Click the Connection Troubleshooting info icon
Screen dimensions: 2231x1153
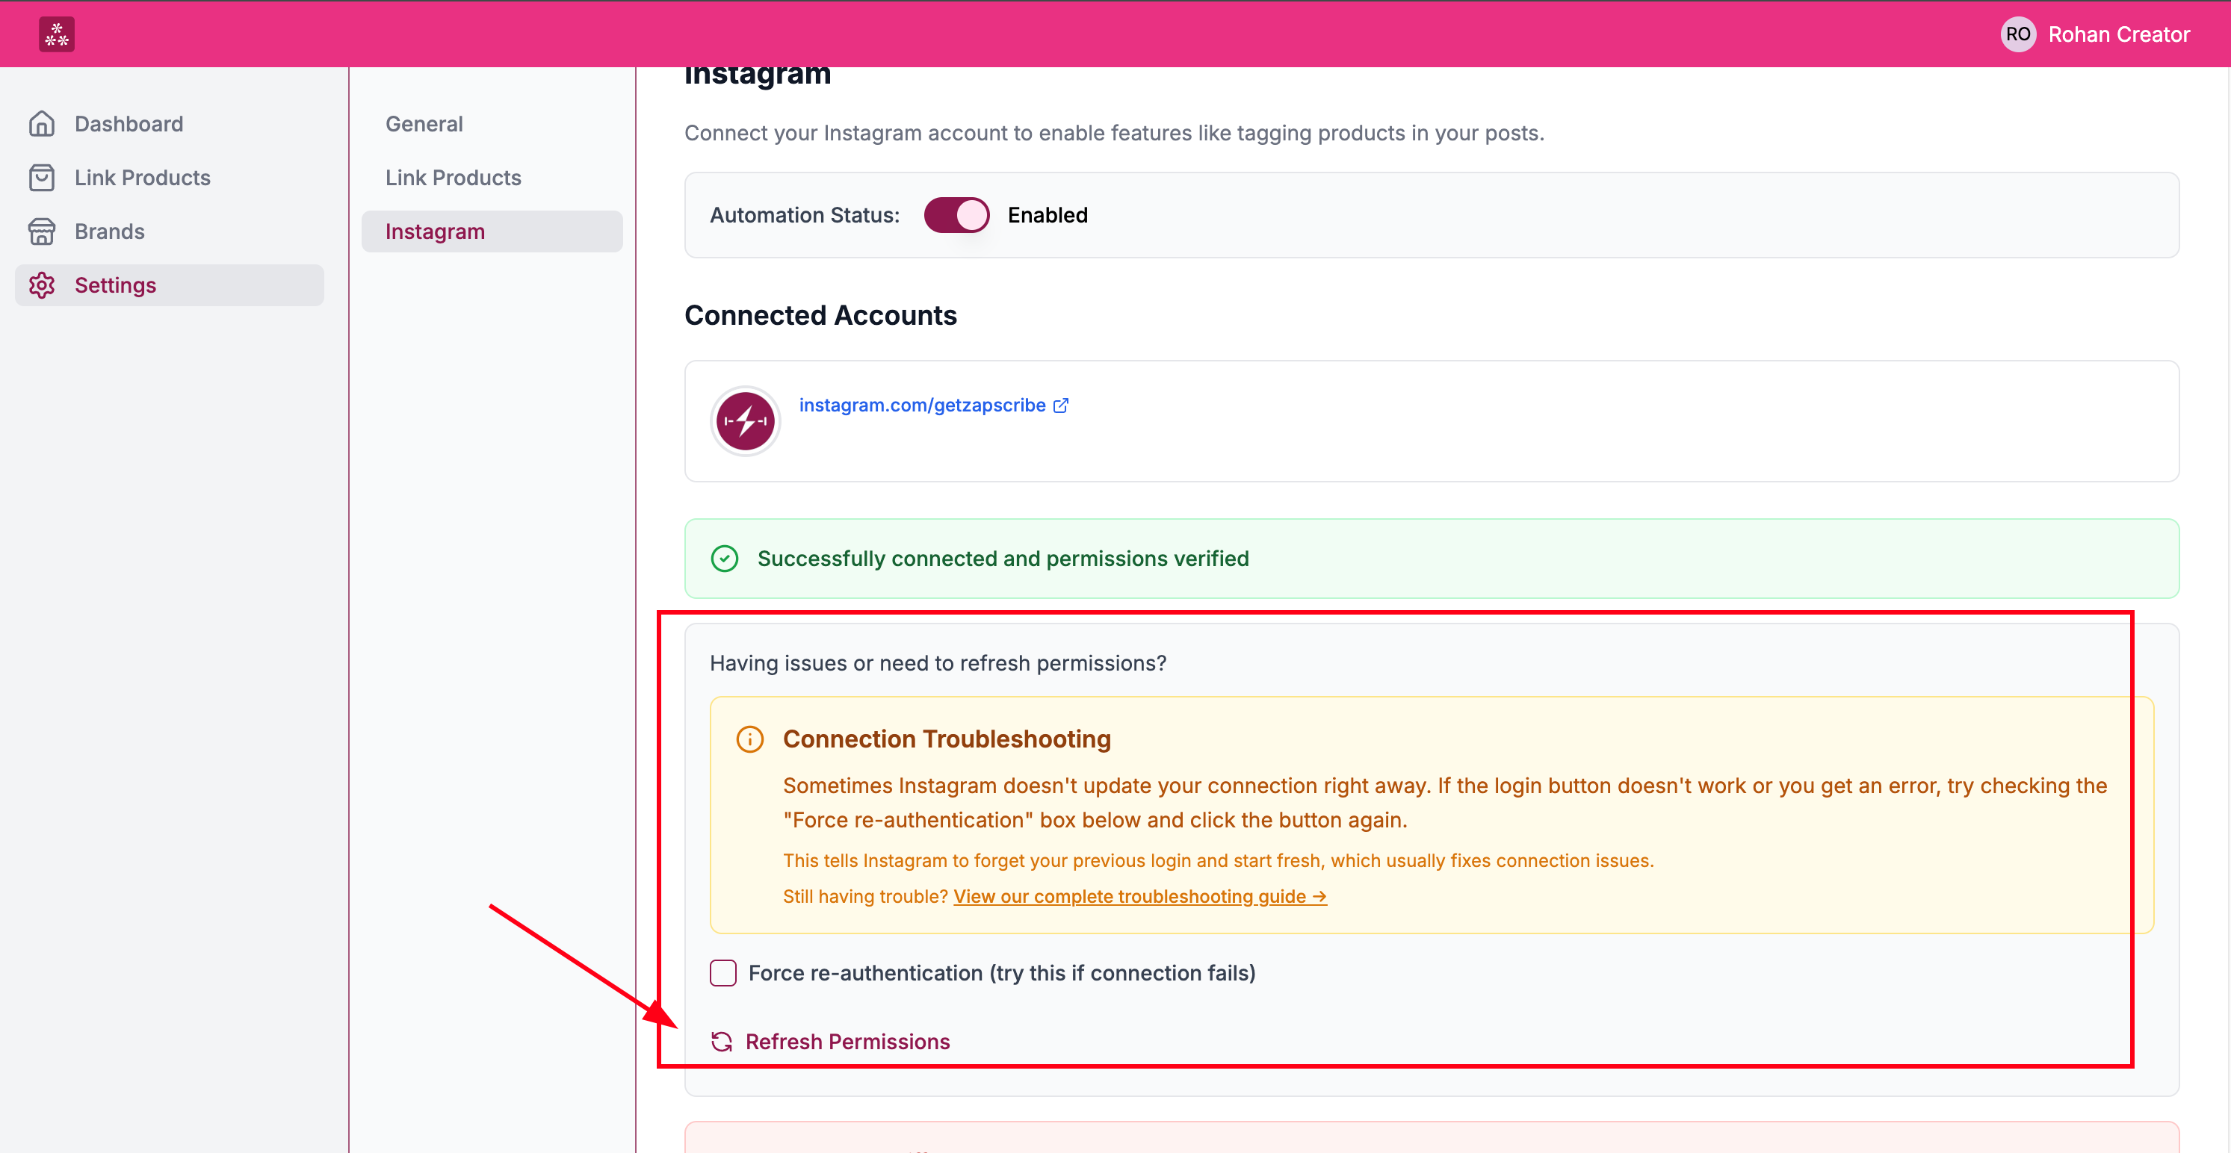tap(750, 739)
